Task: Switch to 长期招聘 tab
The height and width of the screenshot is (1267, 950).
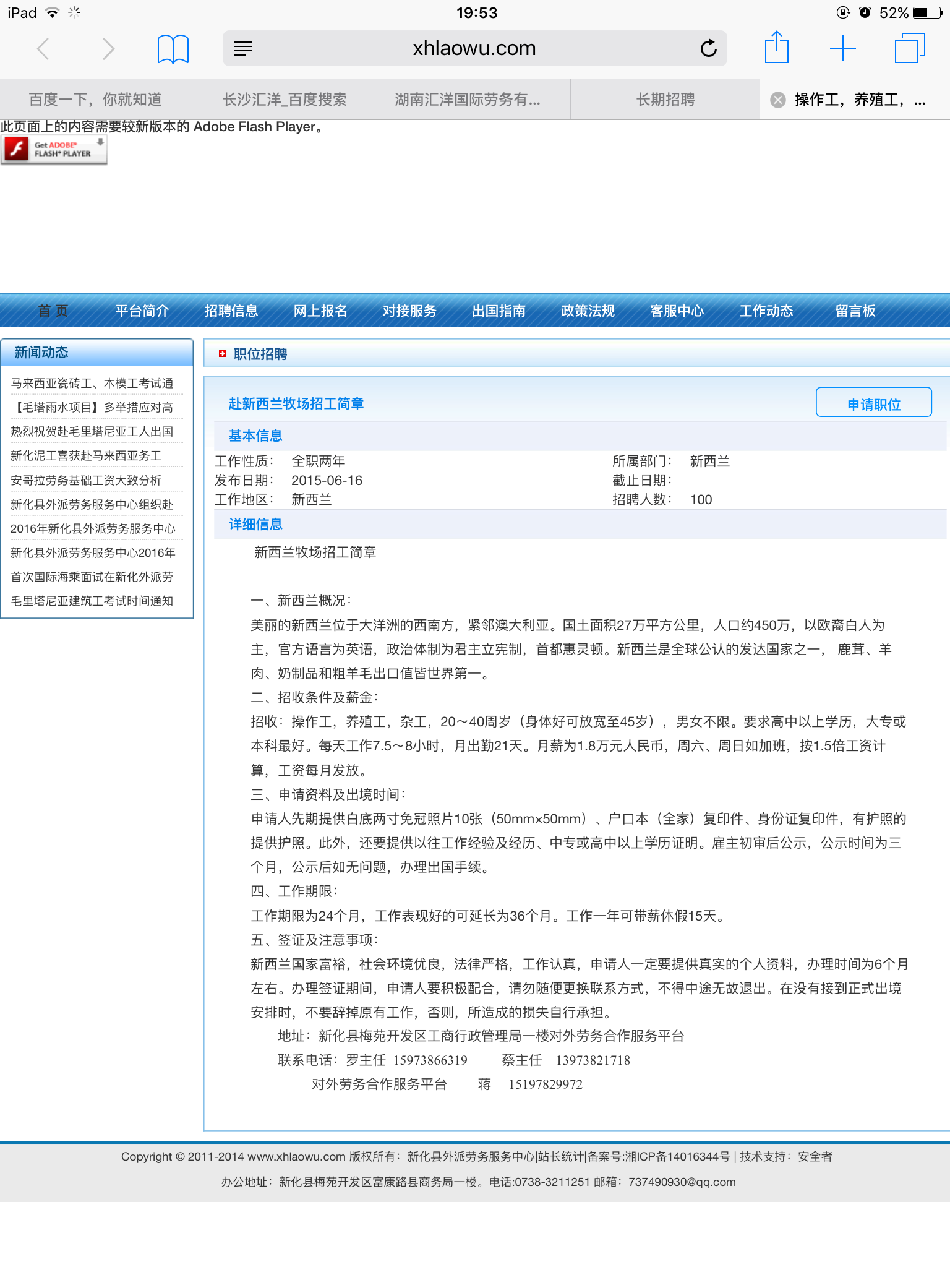Action: 665,100
